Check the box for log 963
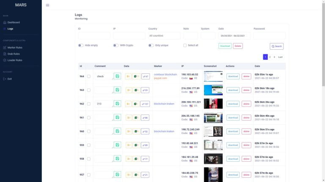This screenshot has width=325, height=182. pos(89,90)
